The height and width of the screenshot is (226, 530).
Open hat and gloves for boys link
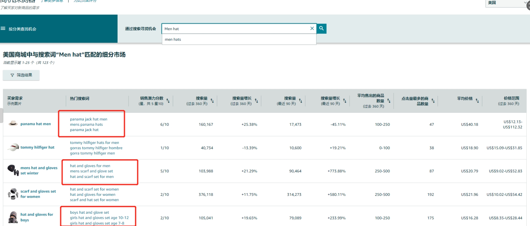tap(36, 217)
